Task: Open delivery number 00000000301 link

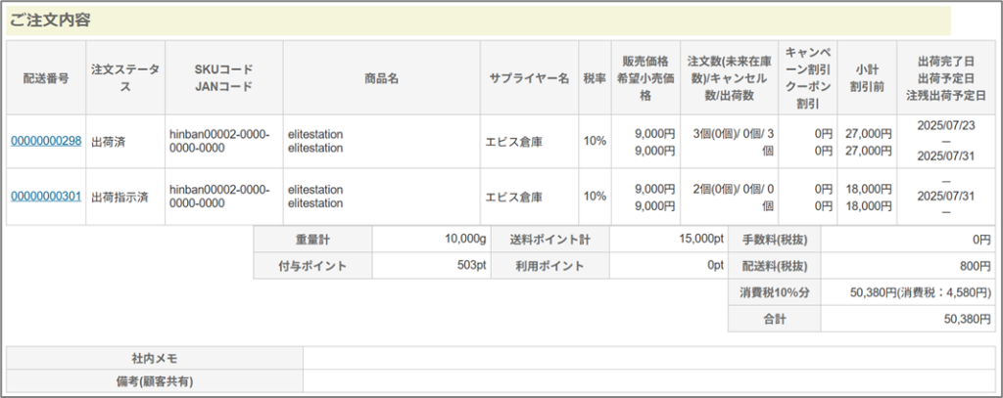Action: point(45,197)
